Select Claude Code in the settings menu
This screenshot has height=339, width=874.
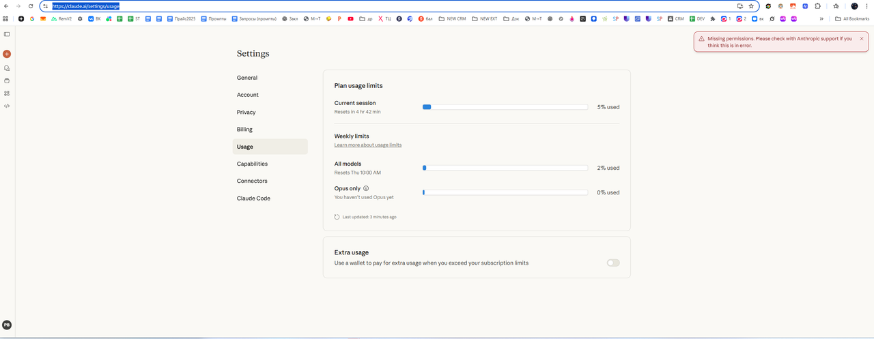[x=270, y=198]
